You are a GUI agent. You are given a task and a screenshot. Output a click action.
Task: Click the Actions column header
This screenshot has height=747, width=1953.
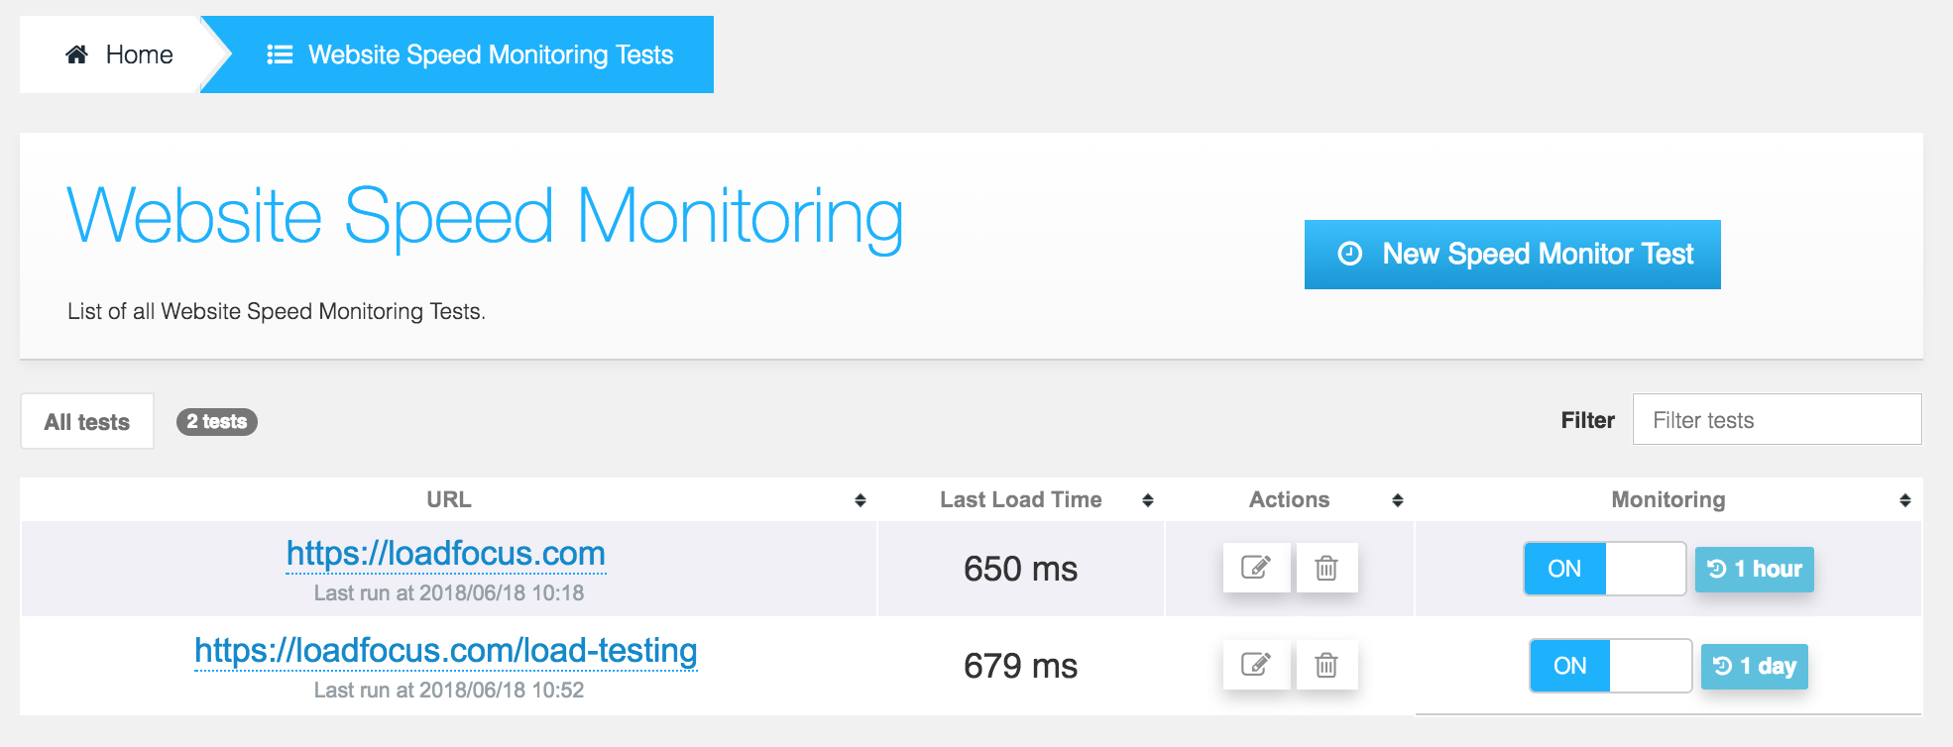[x=1289, y=500]
